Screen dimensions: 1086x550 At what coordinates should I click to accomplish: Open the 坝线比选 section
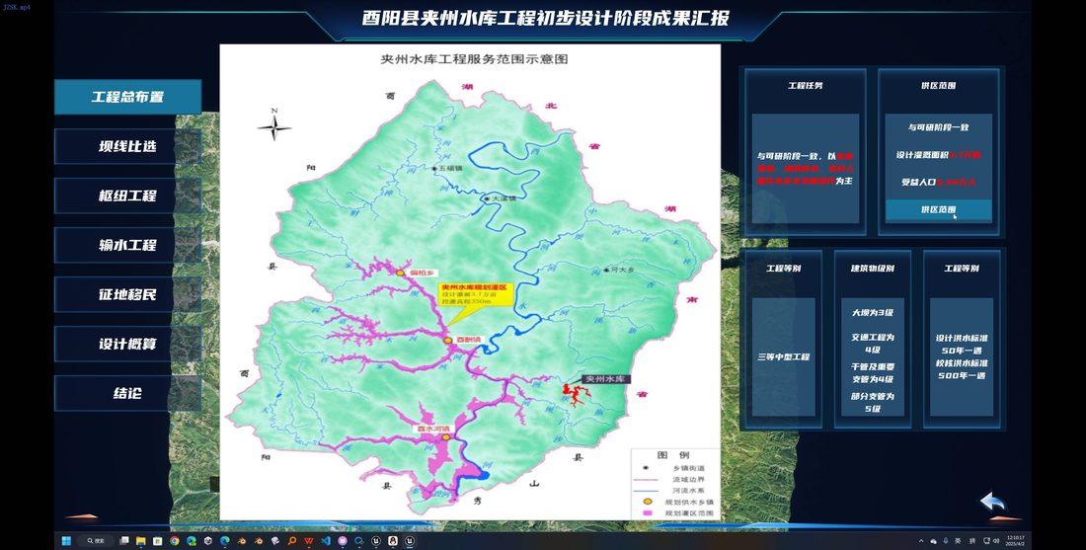(127, 146)
